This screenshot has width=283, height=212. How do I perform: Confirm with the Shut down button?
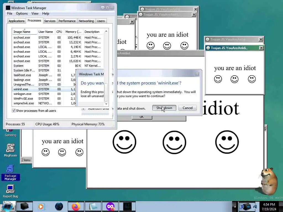[164, 108]
